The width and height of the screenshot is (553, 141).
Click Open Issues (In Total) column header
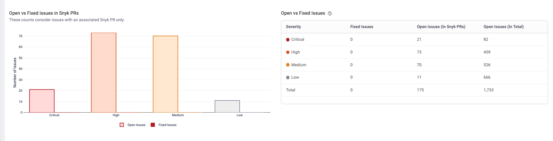point(504,27)
